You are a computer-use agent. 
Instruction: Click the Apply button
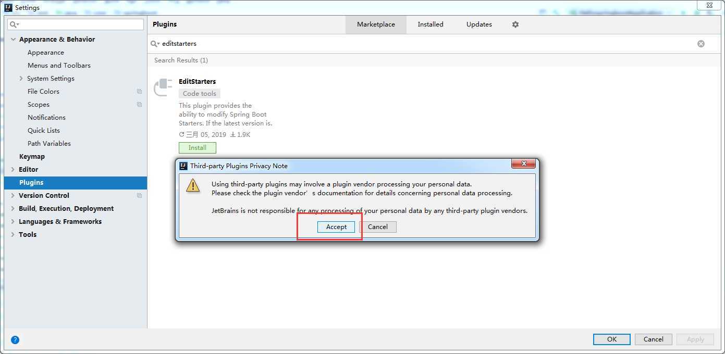point(695,339)
